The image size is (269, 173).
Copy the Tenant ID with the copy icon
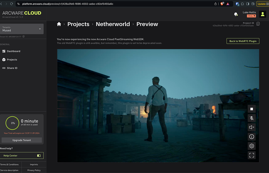click(24, 36)
